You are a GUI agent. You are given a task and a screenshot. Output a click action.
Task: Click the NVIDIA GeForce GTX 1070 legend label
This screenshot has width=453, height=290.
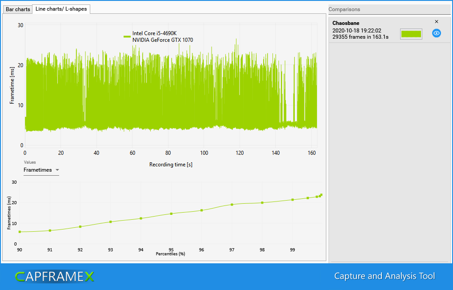pos(163,40)
